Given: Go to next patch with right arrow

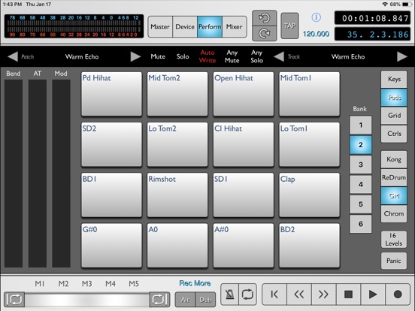Looking at the screenshot, I should [136, 56].
